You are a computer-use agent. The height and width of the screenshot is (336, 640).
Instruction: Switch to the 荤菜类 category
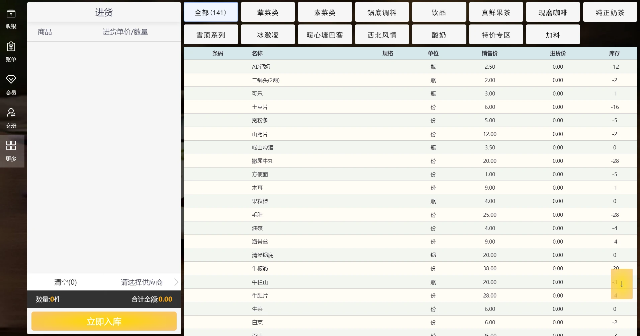click(x=268, y=12)
